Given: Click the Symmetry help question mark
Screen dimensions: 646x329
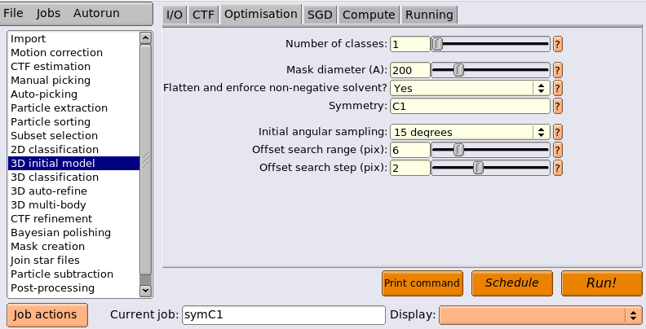Looking at the screenshot, I should pos(557,106).
